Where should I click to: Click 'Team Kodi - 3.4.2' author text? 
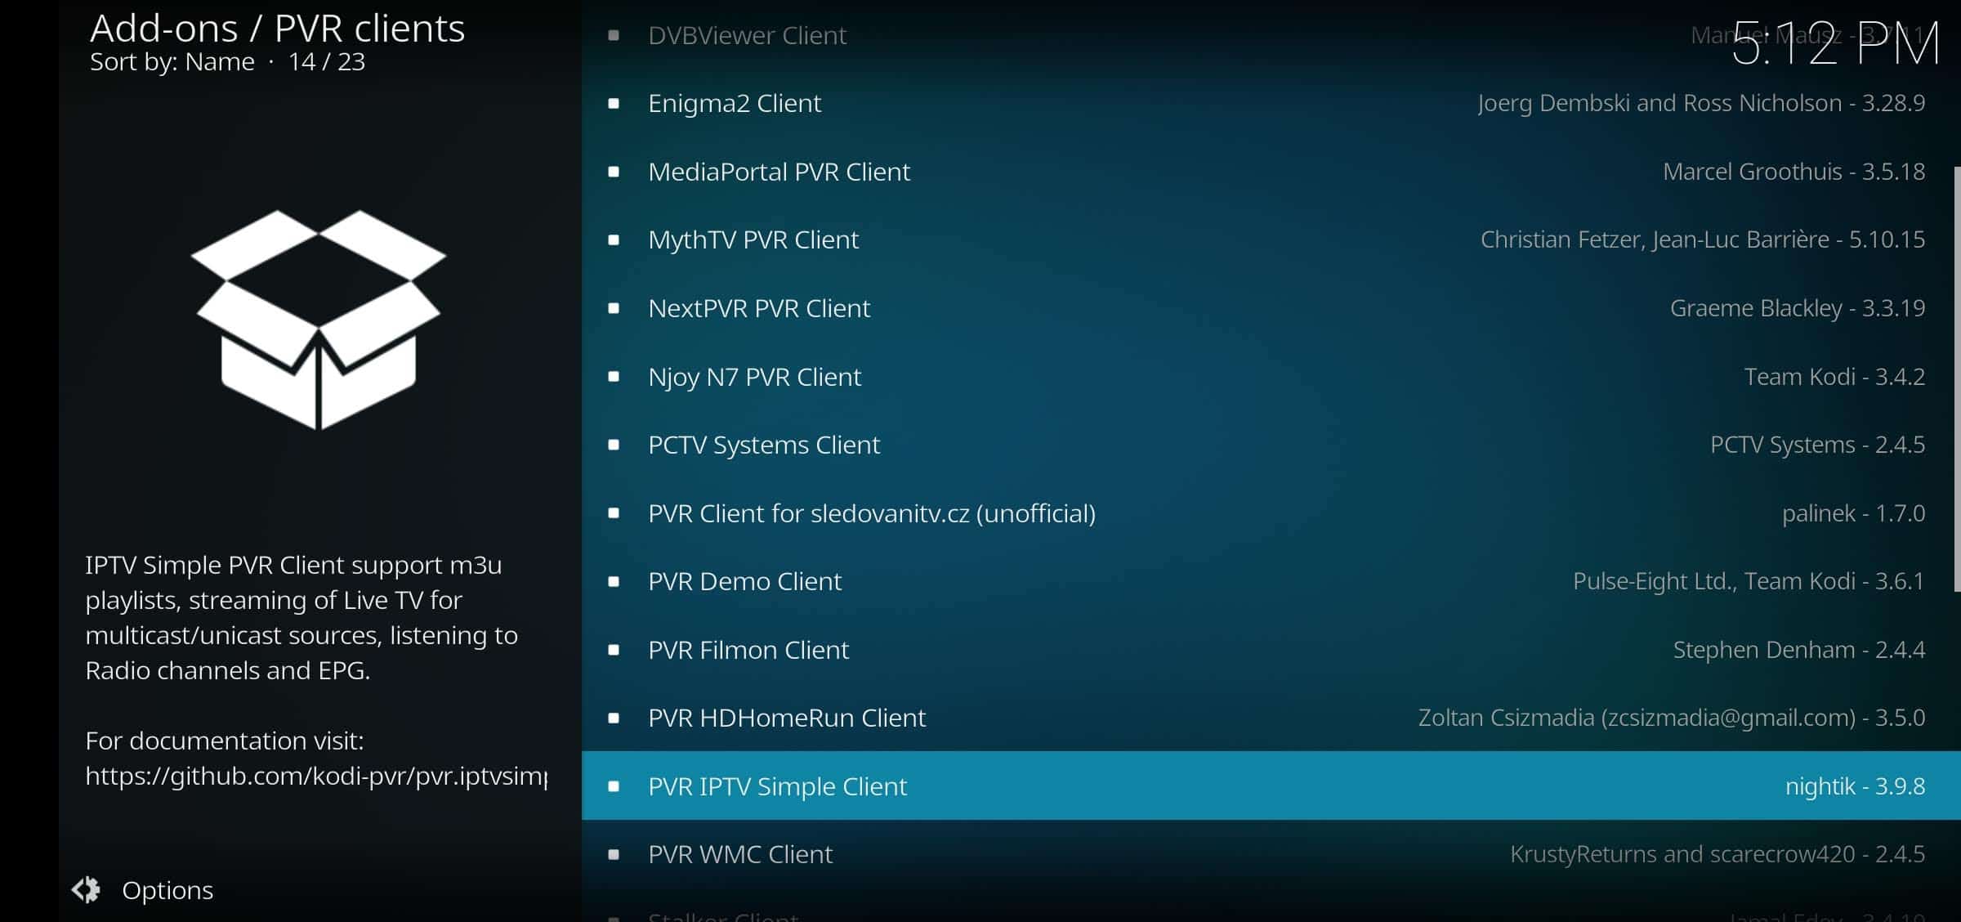click(1834, 377)
